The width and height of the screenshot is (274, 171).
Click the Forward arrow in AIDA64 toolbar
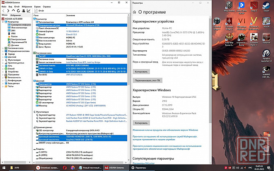click(x=8, y=11)
